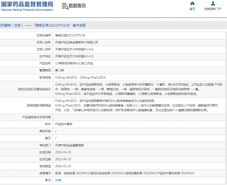This screenshot has width=227, height=185.
Task: Open the 详情 link
Action: coord(58,180)
